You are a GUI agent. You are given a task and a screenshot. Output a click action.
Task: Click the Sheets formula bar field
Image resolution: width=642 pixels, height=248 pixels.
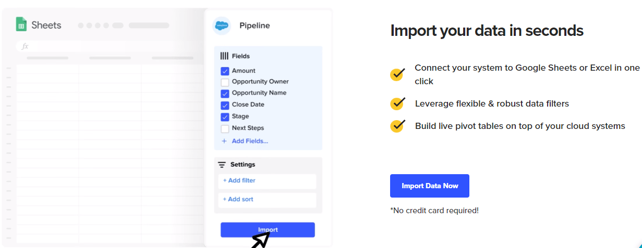110,46
